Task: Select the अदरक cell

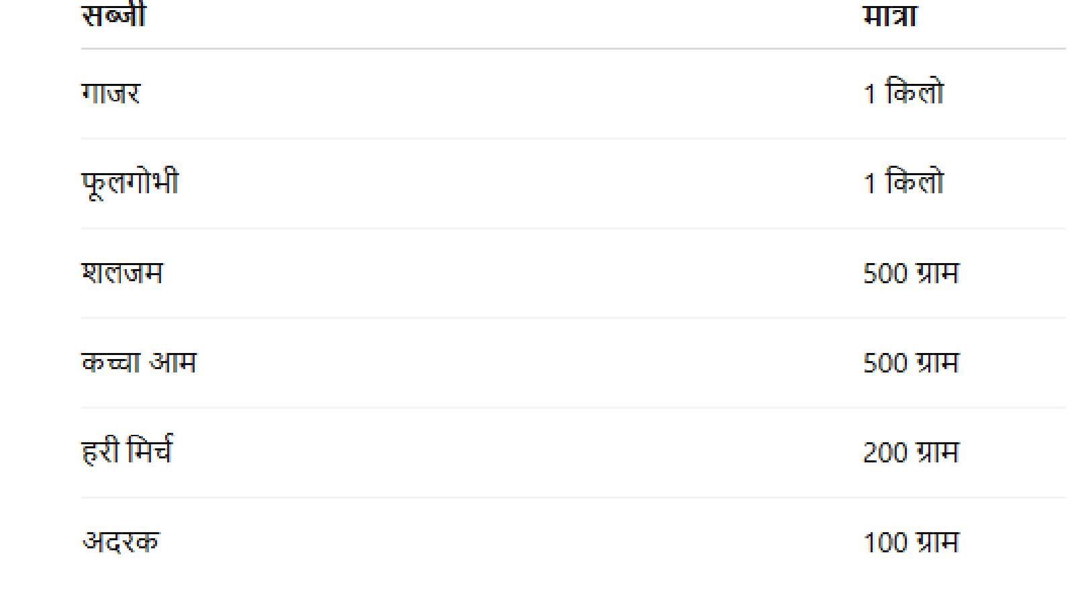Action: [x=121, y=542]
